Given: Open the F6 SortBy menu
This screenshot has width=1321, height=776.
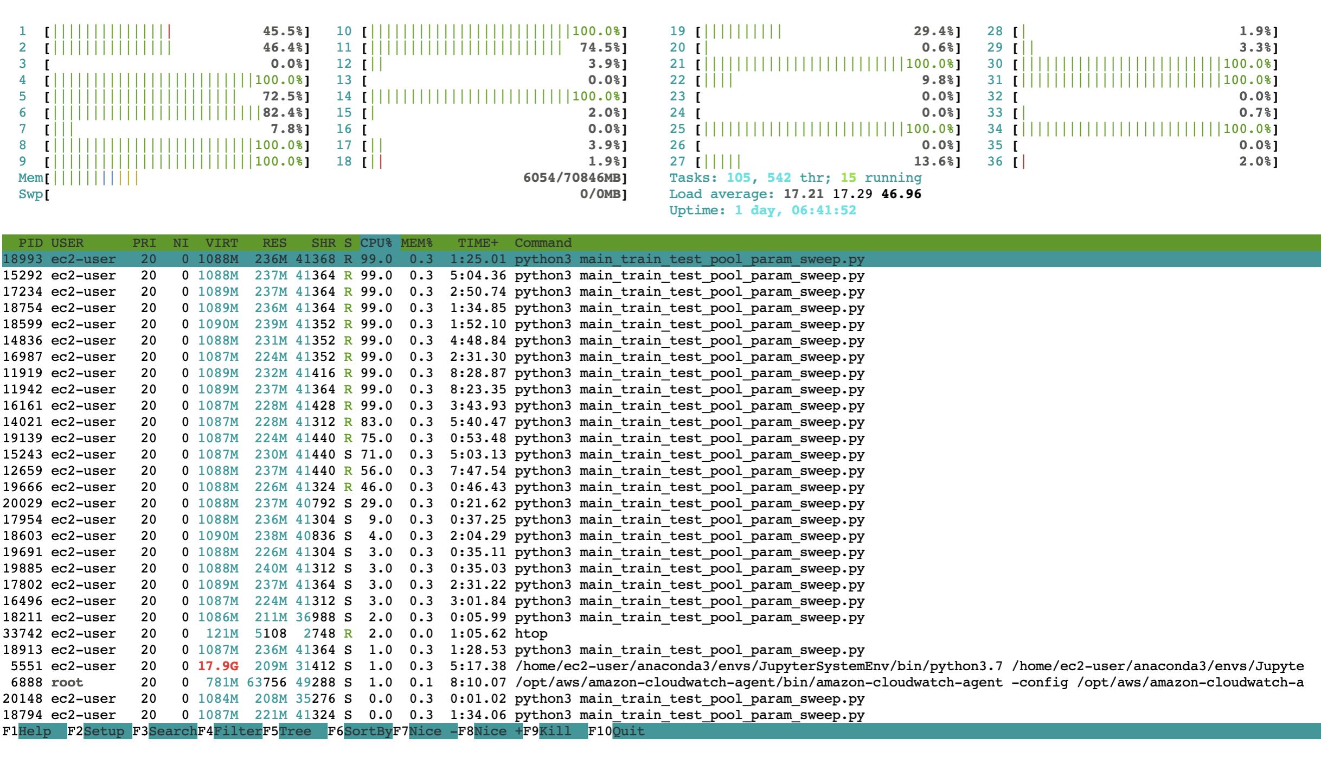Looking at the screenshot, I should pos(360,731).
